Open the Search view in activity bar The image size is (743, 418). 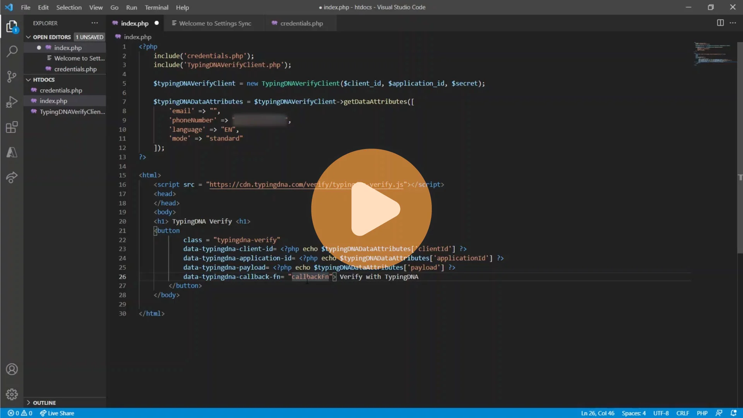(12, 51)
